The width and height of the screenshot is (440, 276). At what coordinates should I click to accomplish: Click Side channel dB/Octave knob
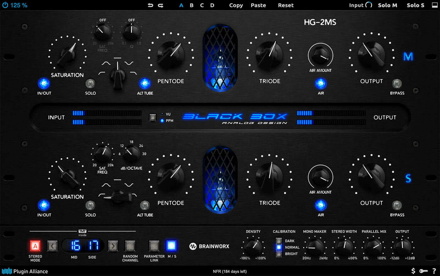point(131,153)
